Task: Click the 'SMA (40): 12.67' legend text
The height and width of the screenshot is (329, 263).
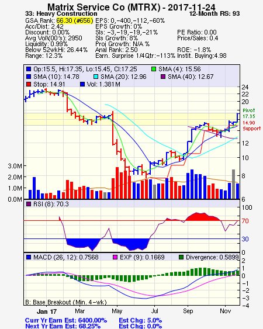Action: (x=191, y=77)
